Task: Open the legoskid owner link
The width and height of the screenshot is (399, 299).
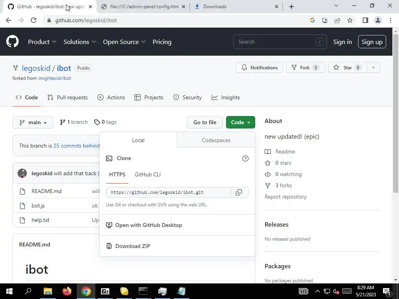Action: (36, 68)
